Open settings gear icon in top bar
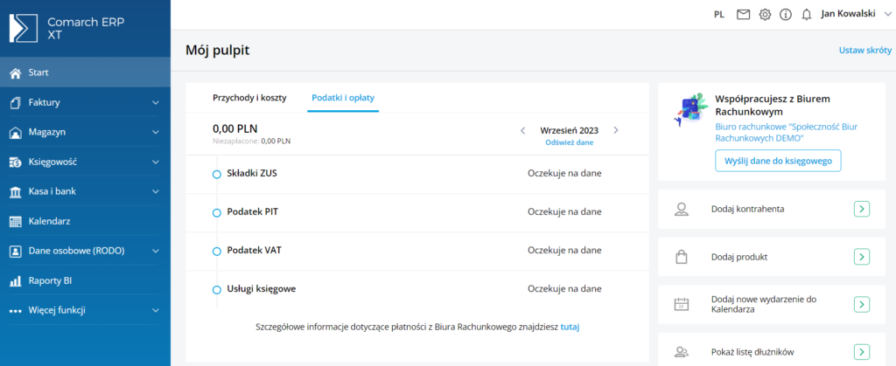 tap(765, 14)
